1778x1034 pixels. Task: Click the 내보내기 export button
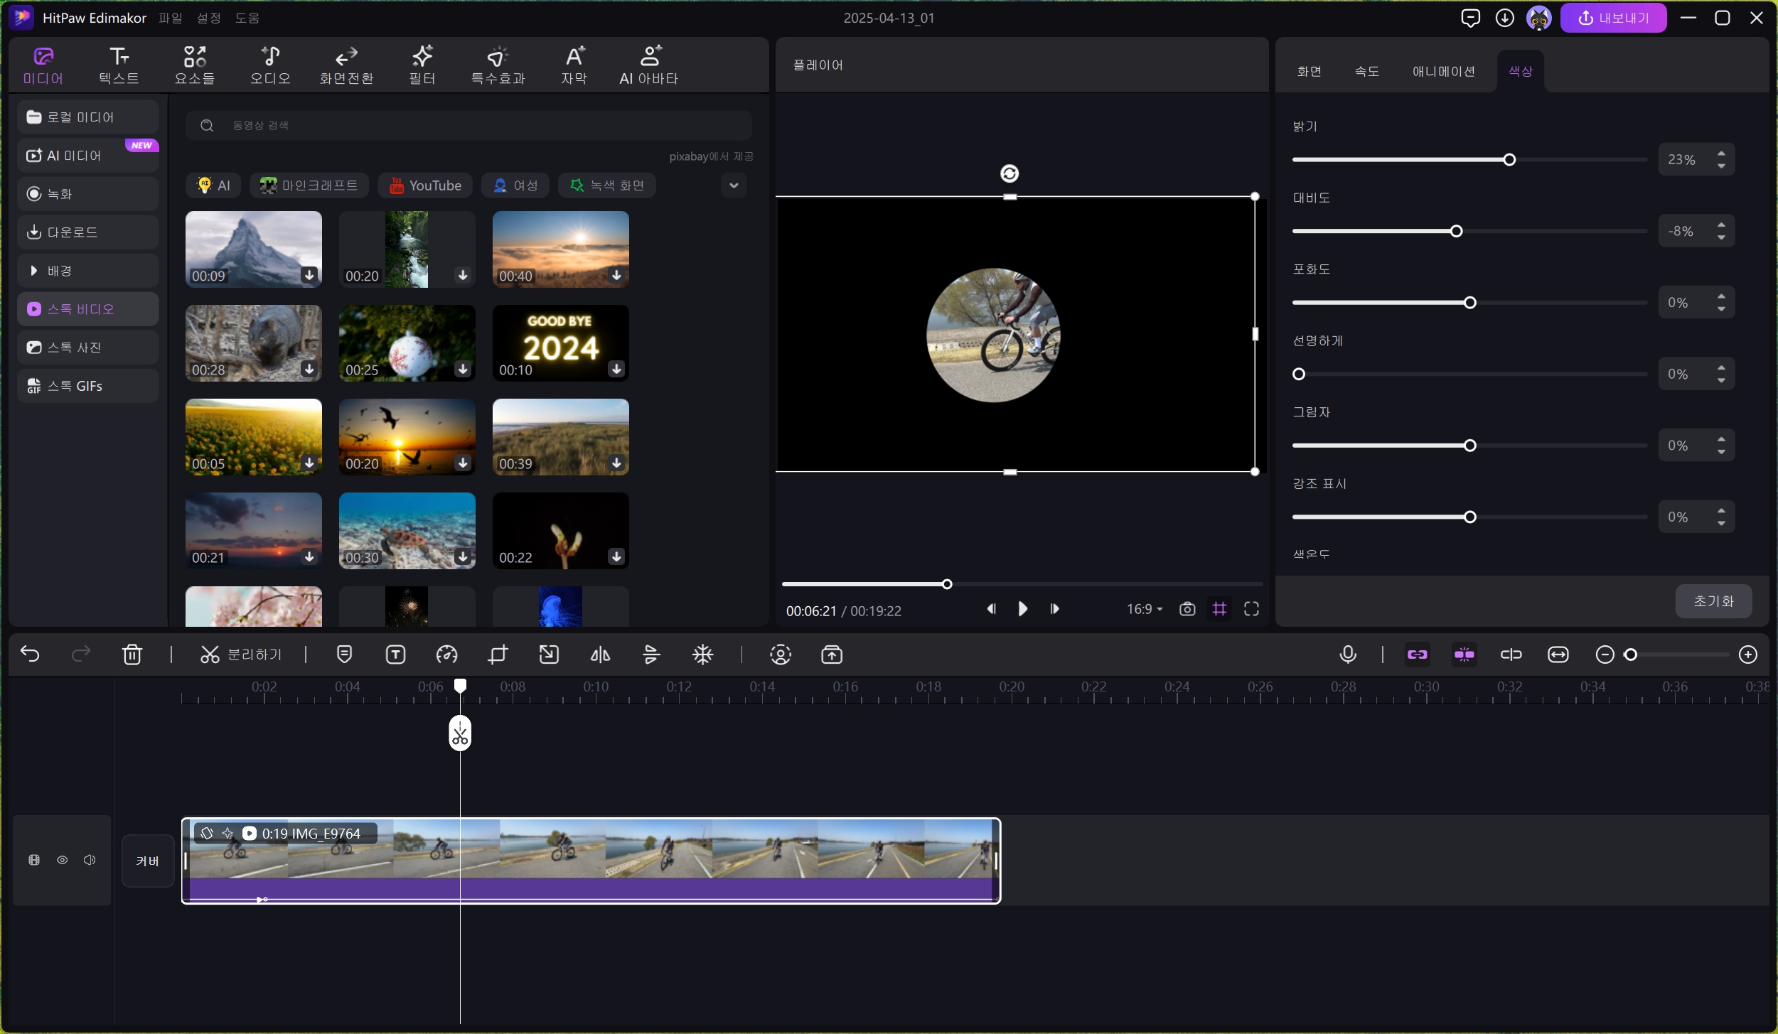pyautogui.click(x=1613, y=18)
